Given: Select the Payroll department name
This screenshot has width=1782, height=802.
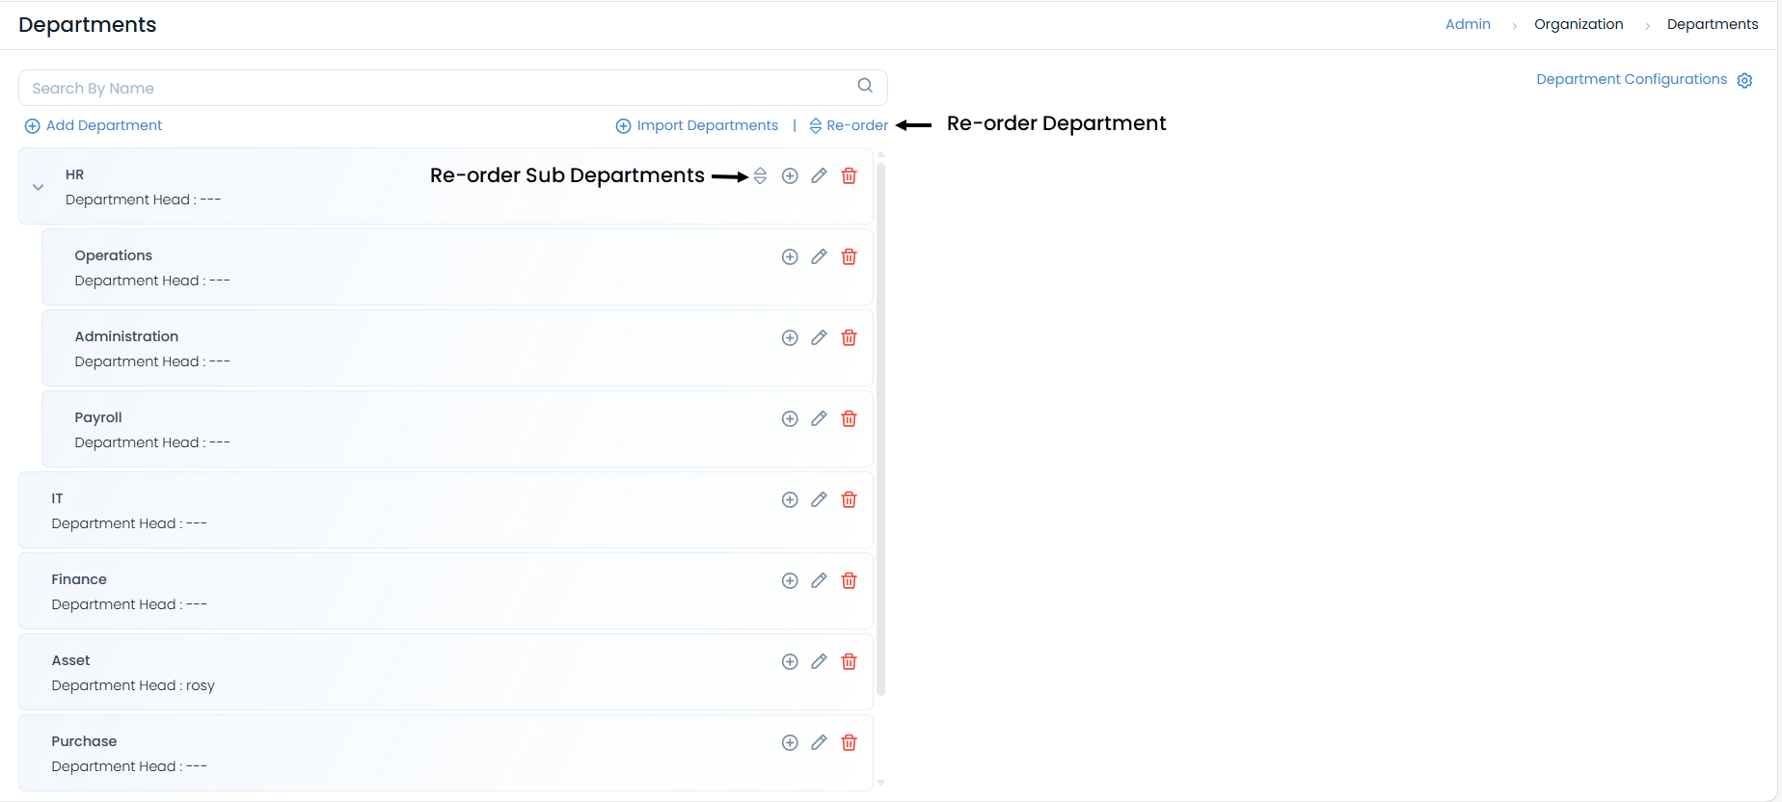Looking at the screenshot, I should pyautogui.click(x=98, y=417).
